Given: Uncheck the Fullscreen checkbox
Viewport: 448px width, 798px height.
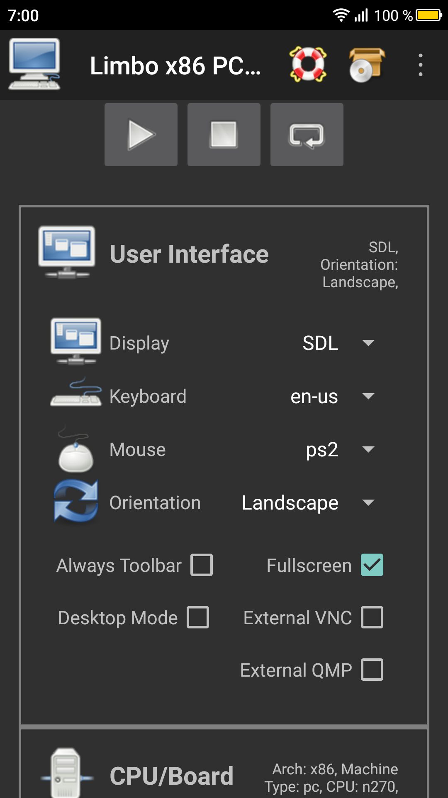Looking at the screenshot, I should [372, 565].
